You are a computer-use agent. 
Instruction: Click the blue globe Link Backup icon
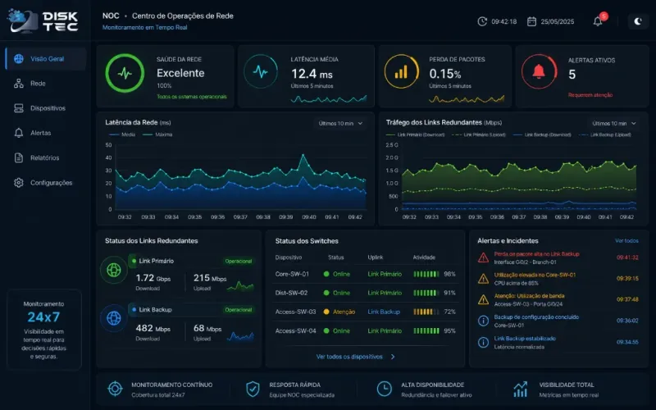pyautogui.click(x=114, y=318)
